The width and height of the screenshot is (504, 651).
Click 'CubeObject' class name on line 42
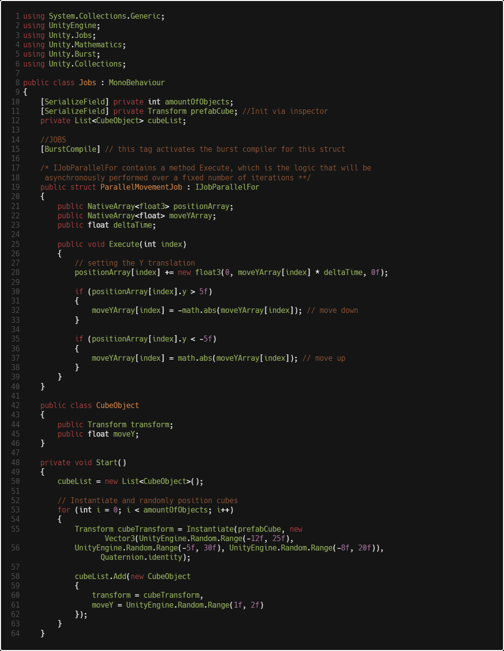coord(118,406)
